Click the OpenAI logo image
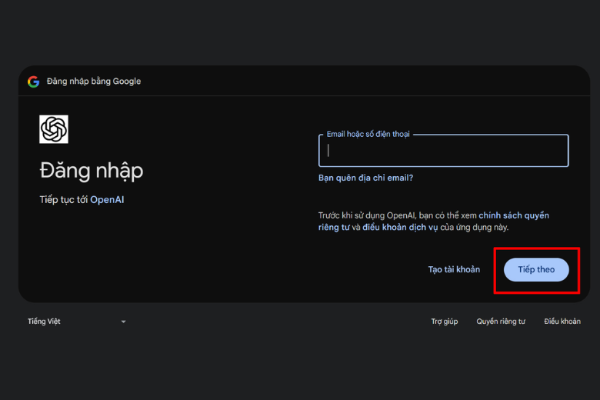This screenshot has height=400, width=600. (54, 129)
